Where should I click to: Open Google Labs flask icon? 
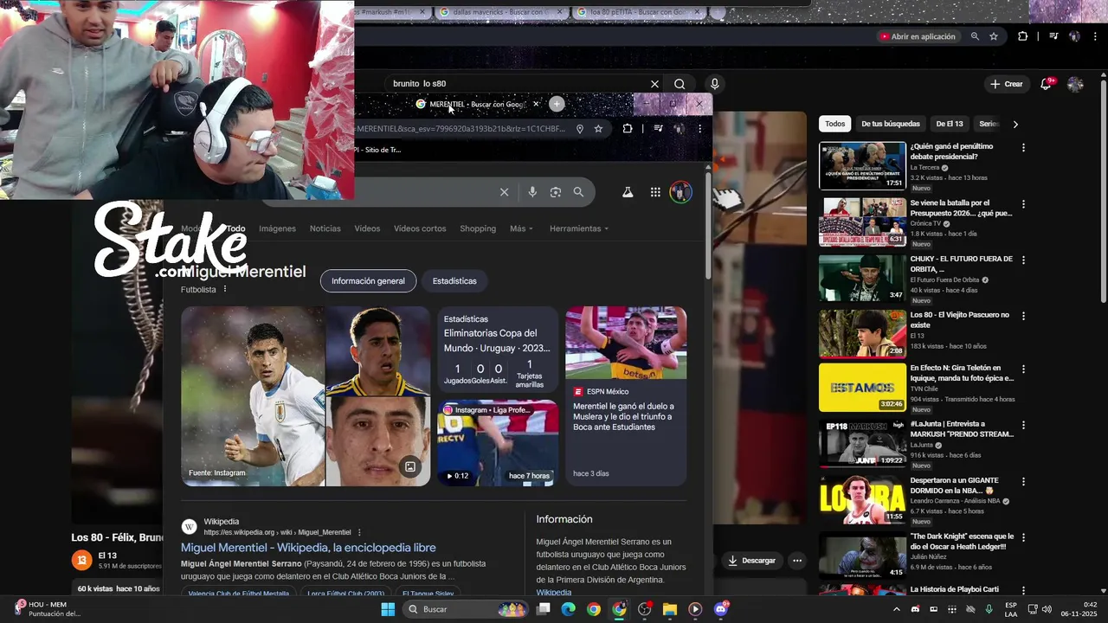[628, 192]
